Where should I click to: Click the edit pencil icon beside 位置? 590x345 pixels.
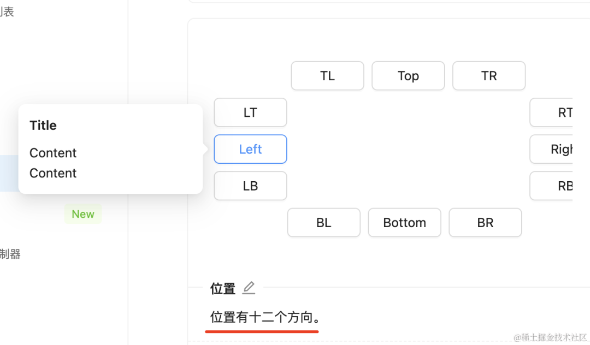(249, 288)
